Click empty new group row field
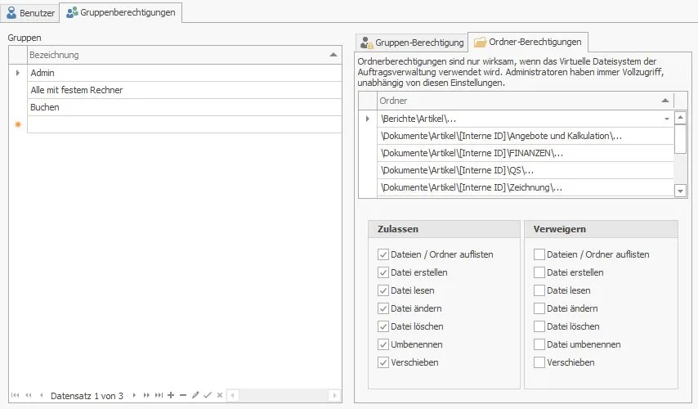 coord(184,124)
